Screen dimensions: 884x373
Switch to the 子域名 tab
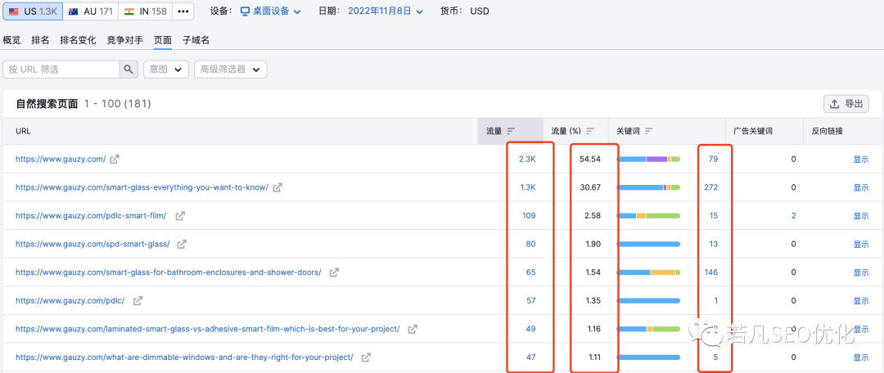click(x=196, y=40)
